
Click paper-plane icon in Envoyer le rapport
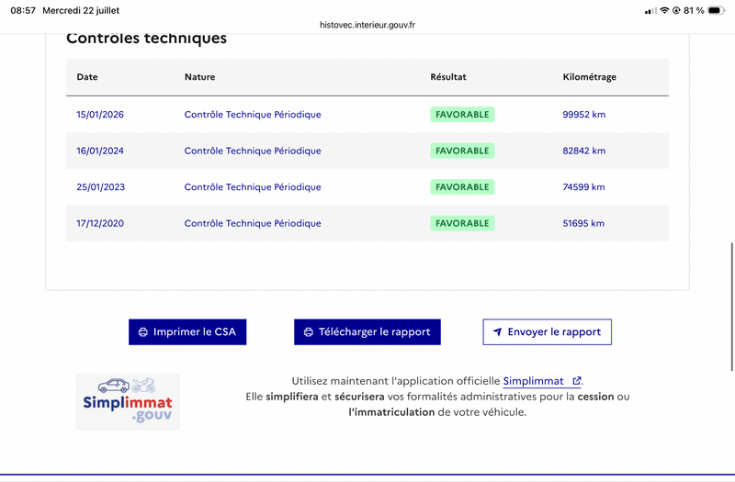coord(497,331)
